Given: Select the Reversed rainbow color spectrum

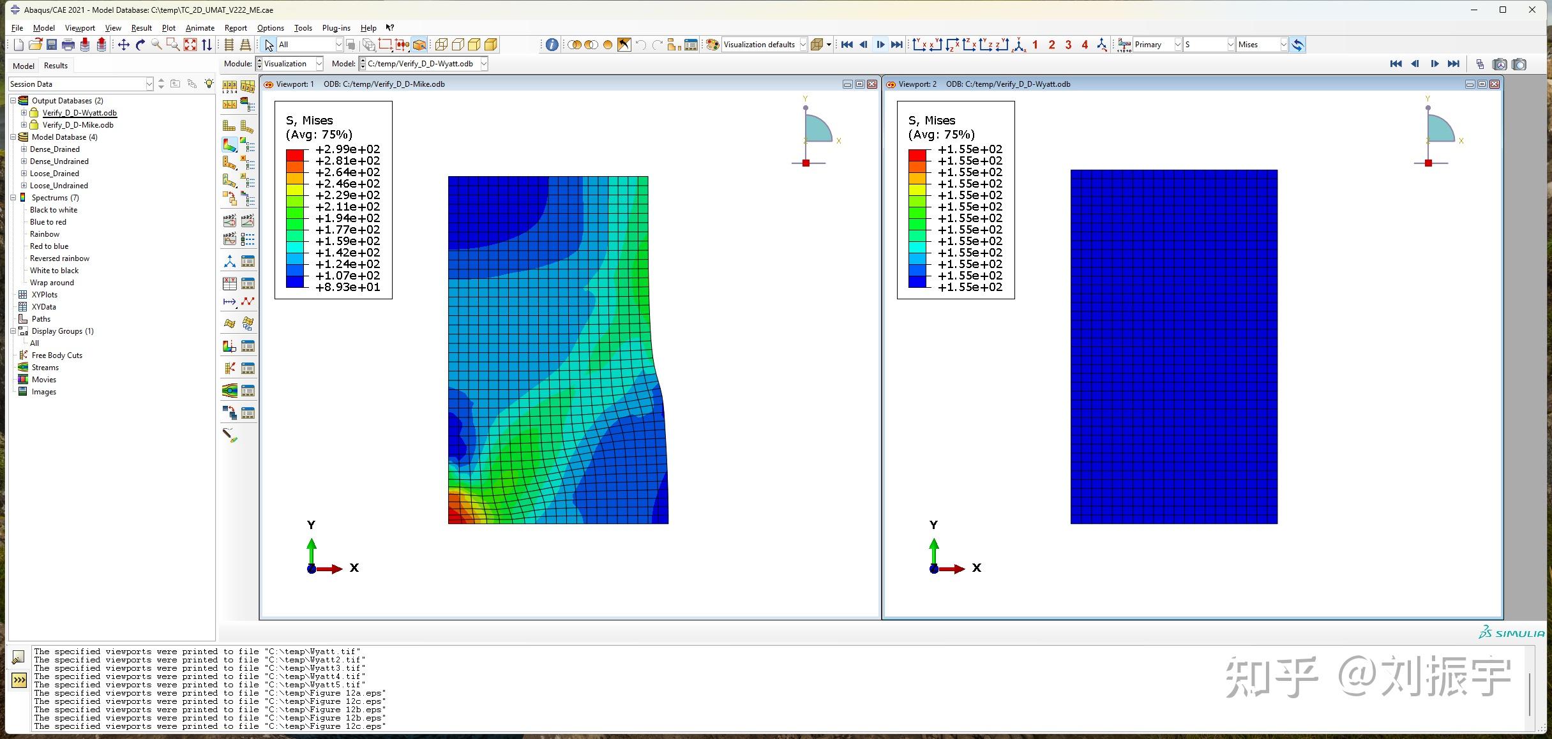Looking at the screenshot, I should coord(59,258).
